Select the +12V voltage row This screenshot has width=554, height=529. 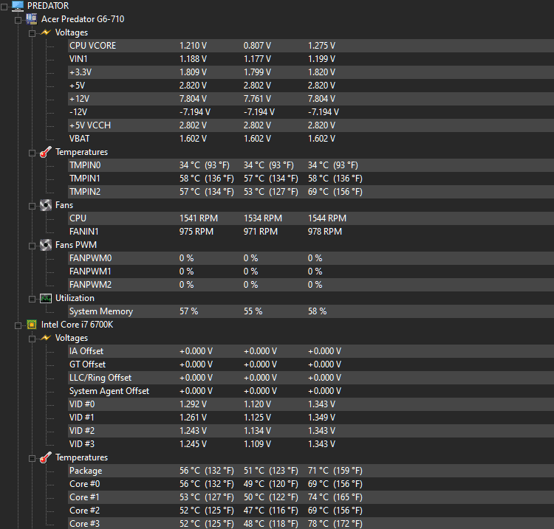311,99
